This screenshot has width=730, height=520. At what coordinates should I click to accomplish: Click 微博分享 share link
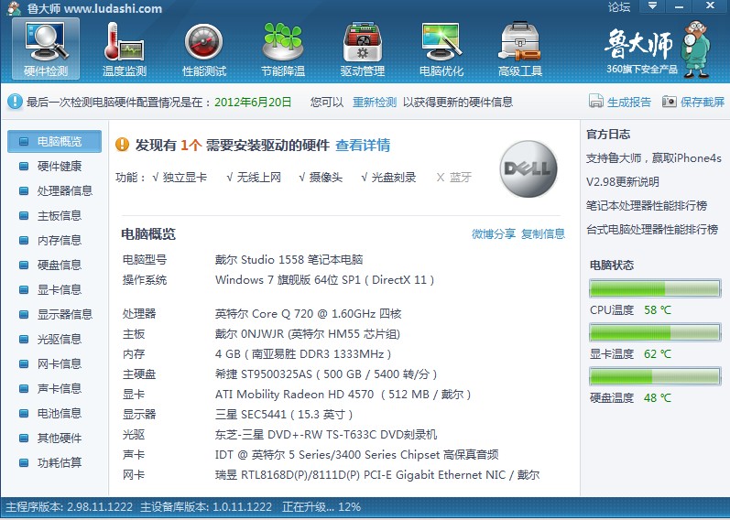494,233
